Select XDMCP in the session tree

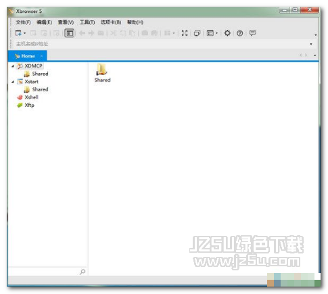coord(33,66)
